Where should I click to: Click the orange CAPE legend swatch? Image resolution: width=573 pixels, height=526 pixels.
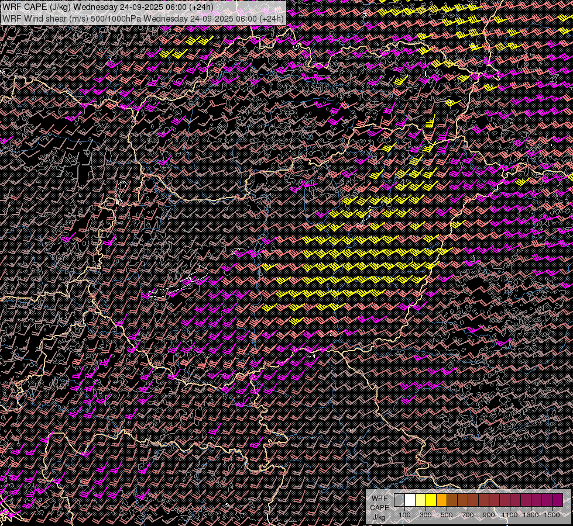click(441, 500)
